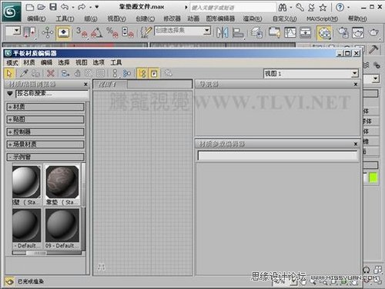Select and Manipulate tool in main toolbar
Screen dimensions: 385x289
[48, 32]
